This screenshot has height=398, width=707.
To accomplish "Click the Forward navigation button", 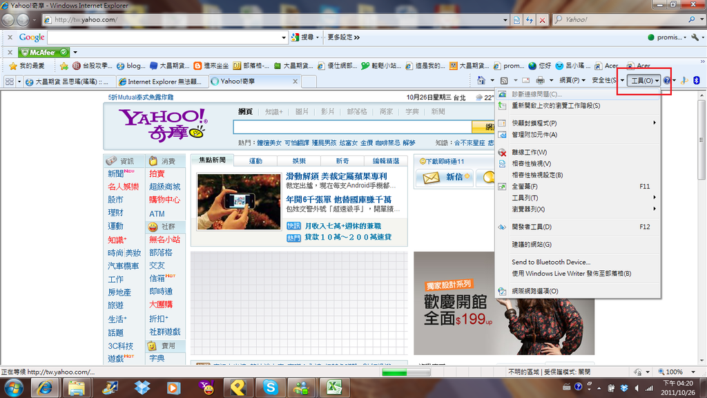I will click(x=23, y=20).
